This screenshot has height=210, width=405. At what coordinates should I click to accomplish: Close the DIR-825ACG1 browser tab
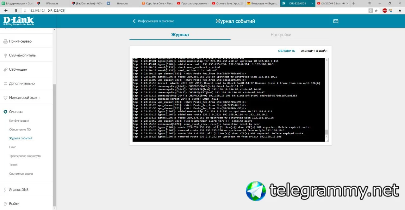coord(312,3)
